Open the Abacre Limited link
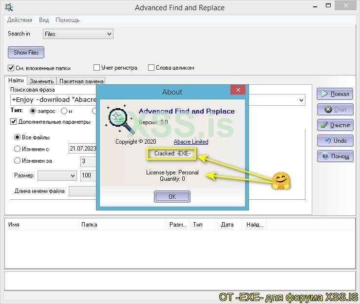Screen dimensions: 360x304 191,142
